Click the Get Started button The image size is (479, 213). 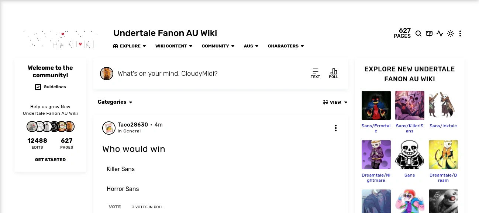tap(50, 160)
